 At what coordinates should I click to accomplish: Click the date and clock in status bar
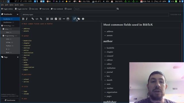pyautogui.click(x=153, y=1)
